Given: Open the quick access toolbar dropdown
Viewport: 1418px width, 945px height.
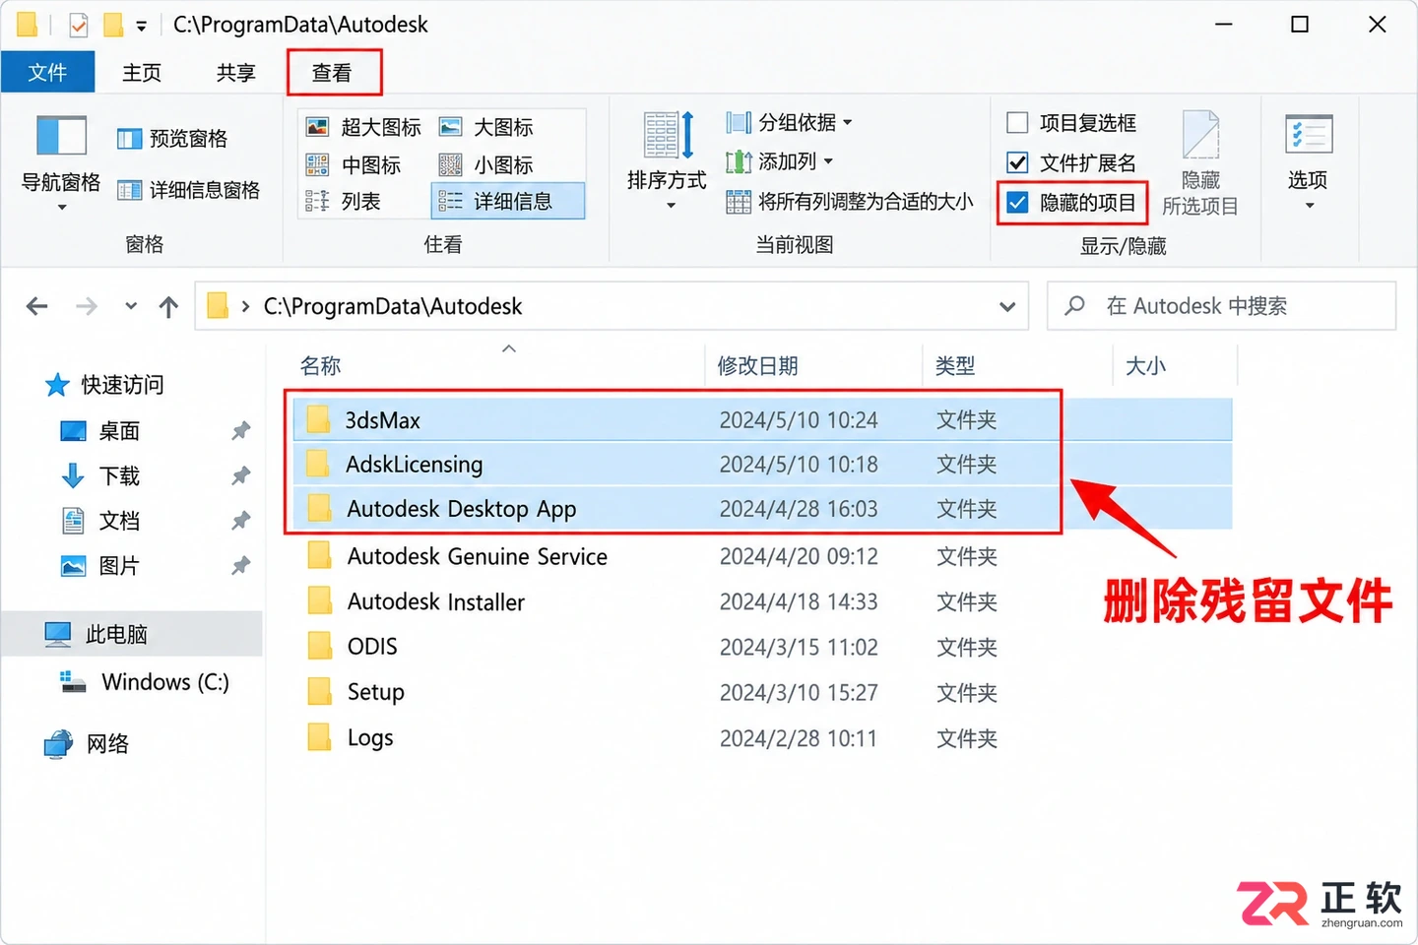Looking at the screenshot, I should click(142, 27).
